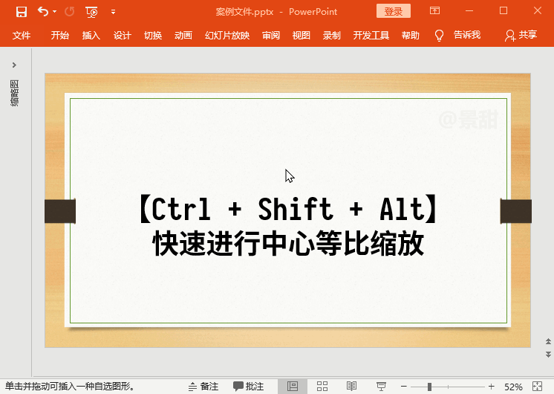Open the 文件 menu
Viewport: 554px width, 394px height.
click(22, 36)
